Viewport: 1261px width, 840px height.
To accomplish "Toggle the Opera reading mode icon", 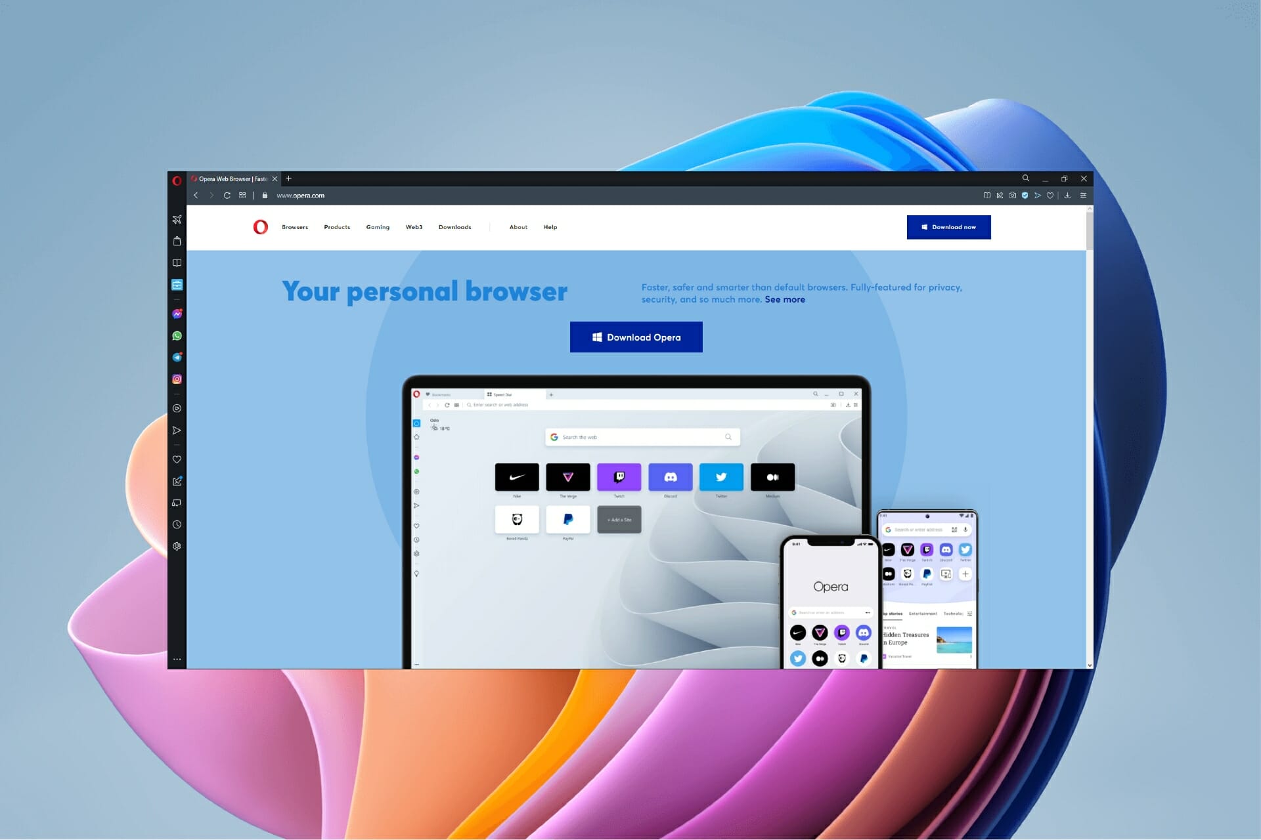I will click(x=985, y=195).
